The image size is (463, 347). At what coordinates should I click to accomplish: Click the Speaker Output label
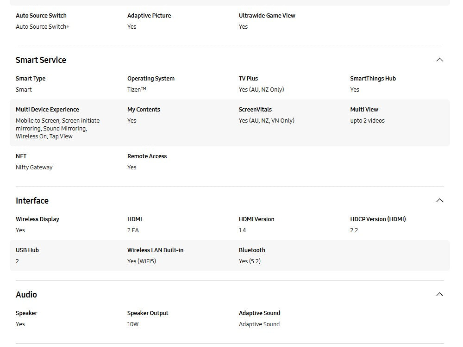148,313
